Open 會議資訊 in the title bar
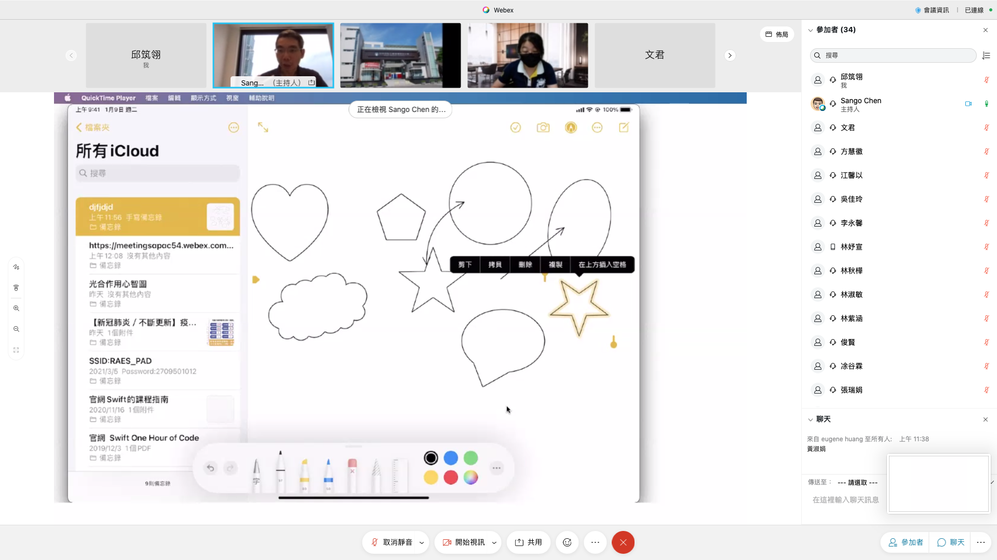The width and height of the screenshot is (997, 560). tap(932, 10)
